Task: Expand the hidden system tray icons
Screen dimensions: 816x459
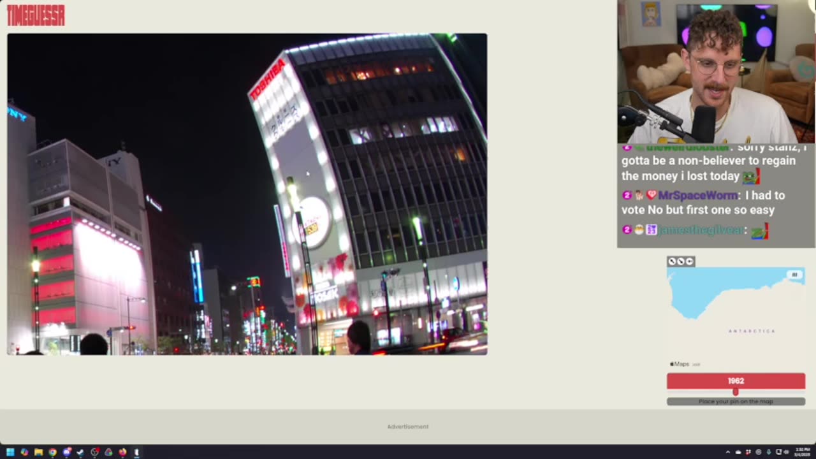Action: [x=728, y=452]
